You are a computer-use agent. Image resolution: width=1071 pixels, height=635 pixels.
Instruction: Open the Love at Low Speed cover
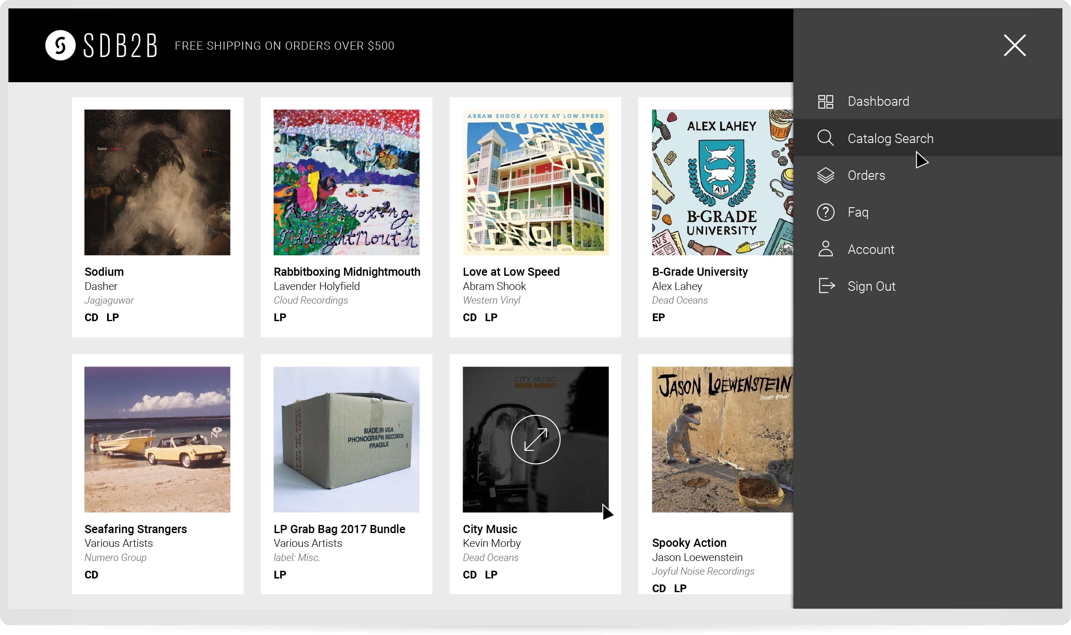tap(535, 182)
